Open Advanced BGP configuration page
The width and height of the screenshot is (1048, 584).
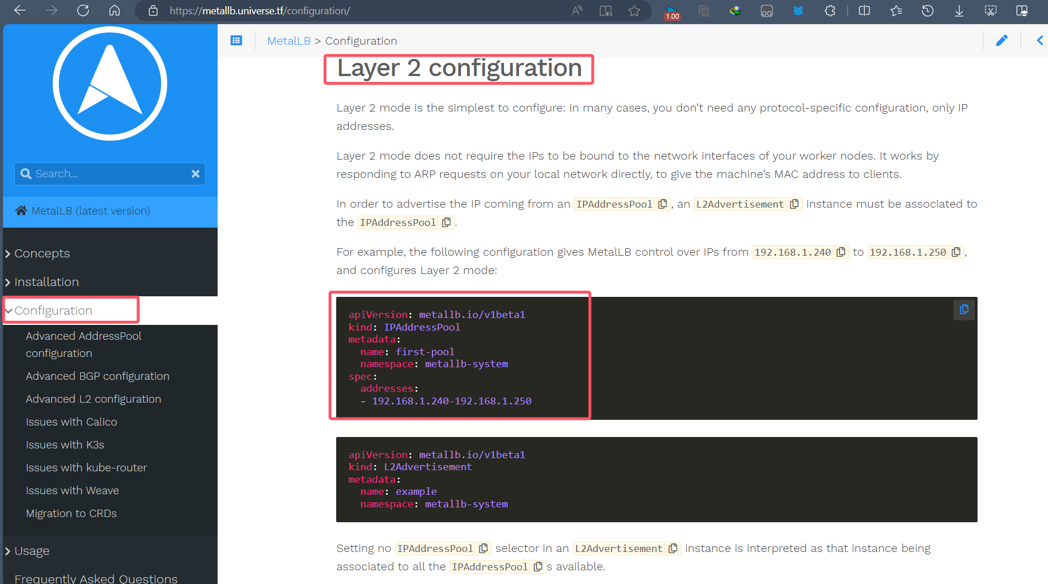(97, 376)
